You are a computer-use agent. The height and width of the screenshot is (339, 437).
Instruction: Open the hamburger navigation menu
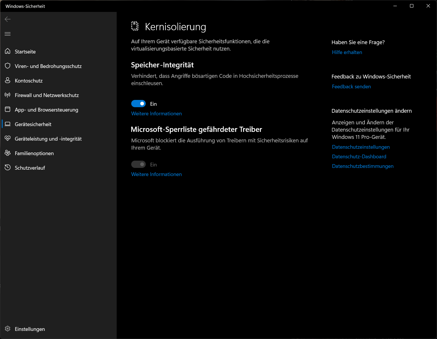pos(8,34)
